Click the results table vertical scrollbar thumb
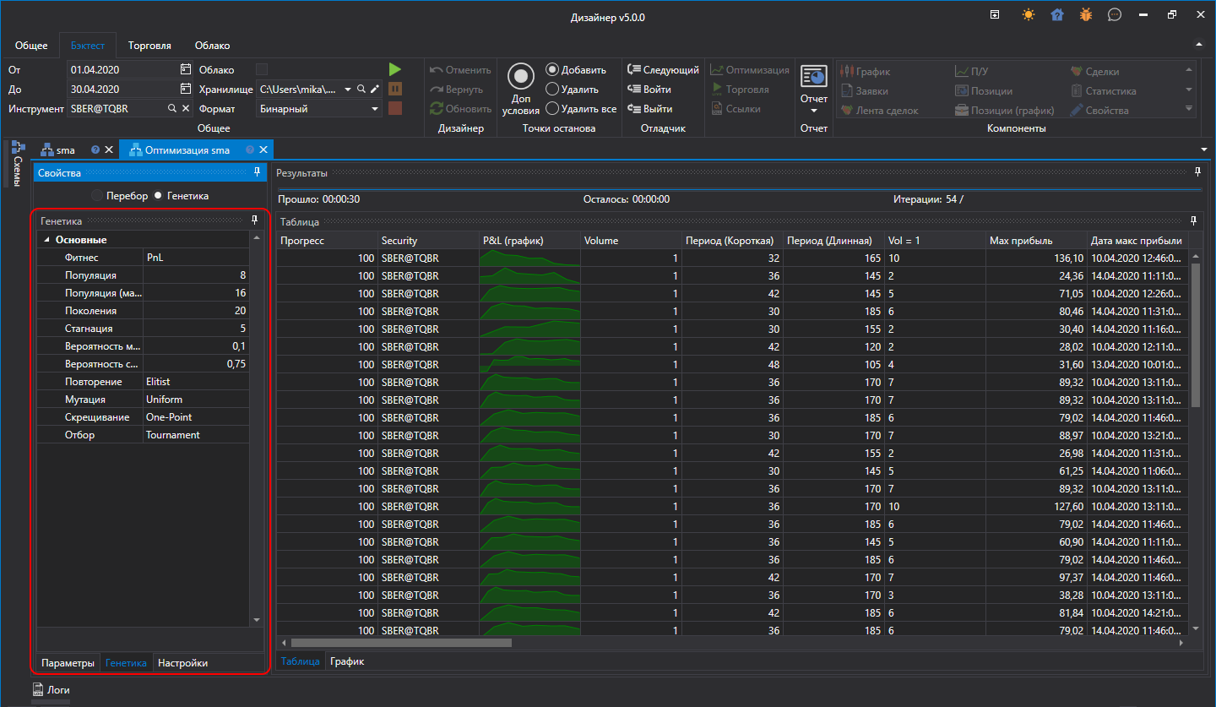 point(1195,335)
